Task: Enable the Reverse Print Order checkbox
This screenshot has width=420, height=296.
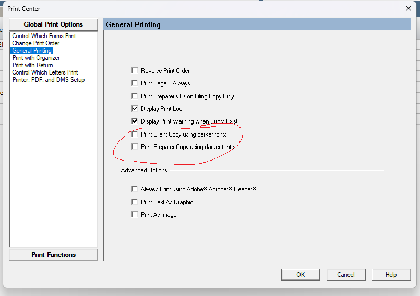Action: (135, 71)
